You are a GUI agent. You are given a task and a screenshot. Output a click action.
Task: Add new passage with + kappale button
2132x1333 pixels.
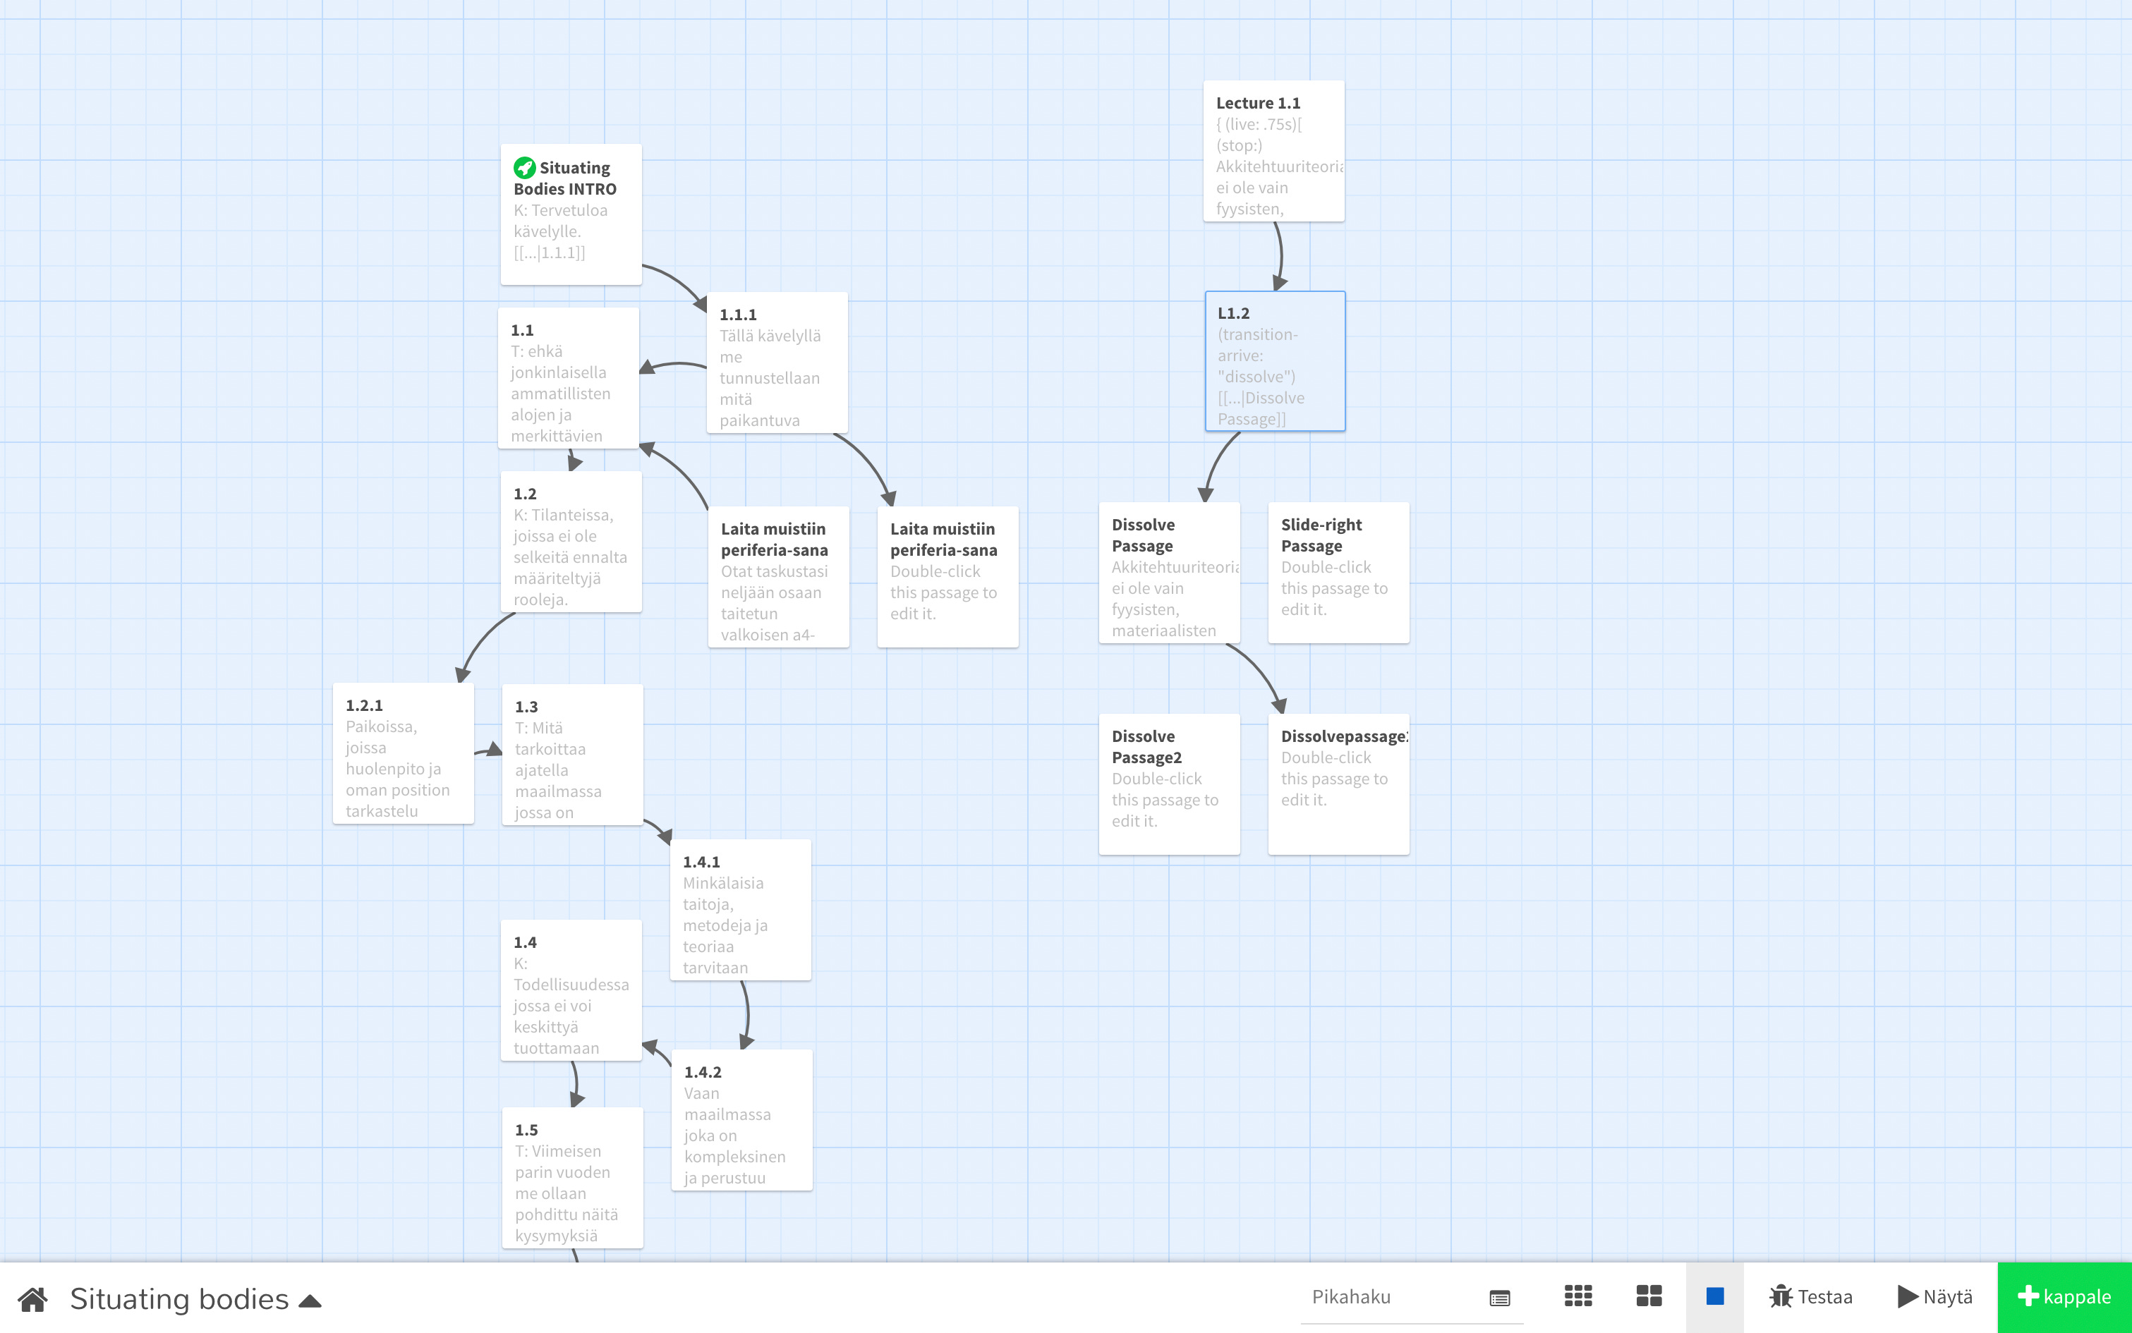[2064, 1297]
